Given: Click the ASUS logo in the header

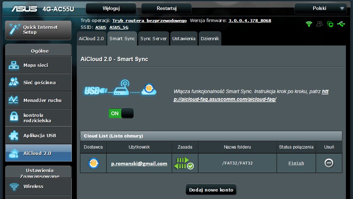Looking at the screenshot, I should click(24, 9).
